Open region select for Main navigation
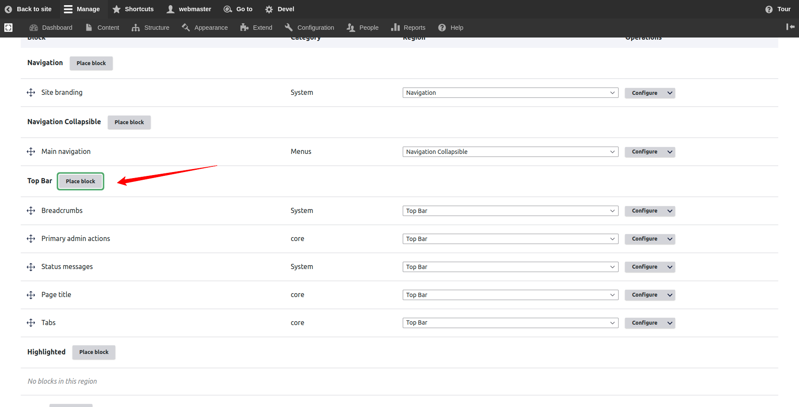This screenshot has height=407, width=799. tap(510, 152)
